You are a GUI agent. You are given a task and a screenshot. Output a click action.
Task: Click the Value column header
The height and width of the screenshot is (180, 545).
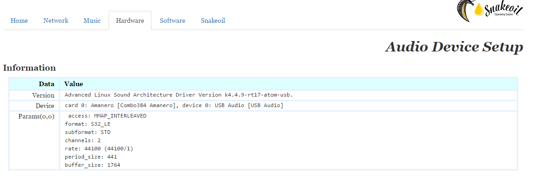73,84
